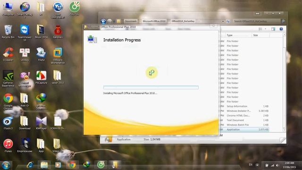The height and width of the screenshot is (170, 302).
Task: Go back in the Explorer window
Action: coord(103,21)
